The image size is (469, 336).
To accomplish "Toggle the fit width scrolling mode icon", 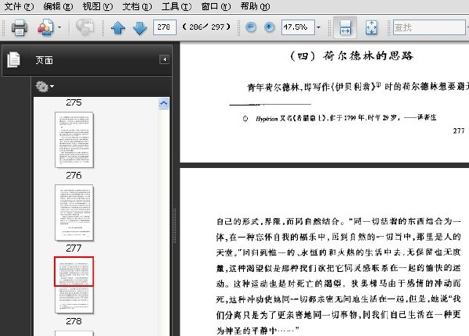I will pos(345,27).
